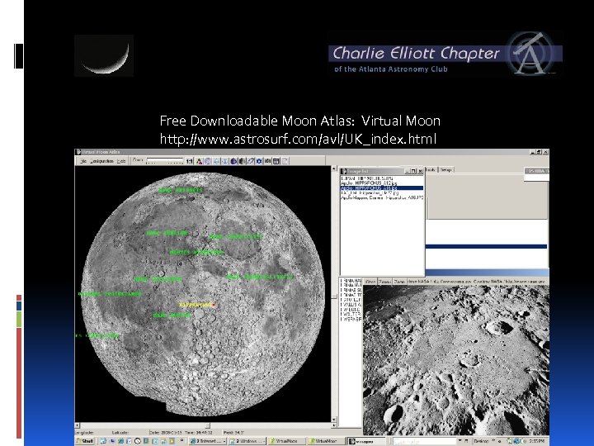The height and width of the screenshot is (446, 594).
Task: Click the Windows Start button
Action: coord(85,441)
